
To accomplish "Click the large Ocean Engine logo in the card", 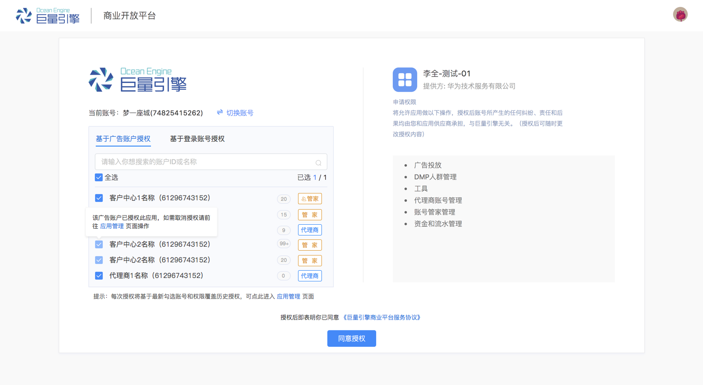I will pyautogui.click(x=138, y=80).
